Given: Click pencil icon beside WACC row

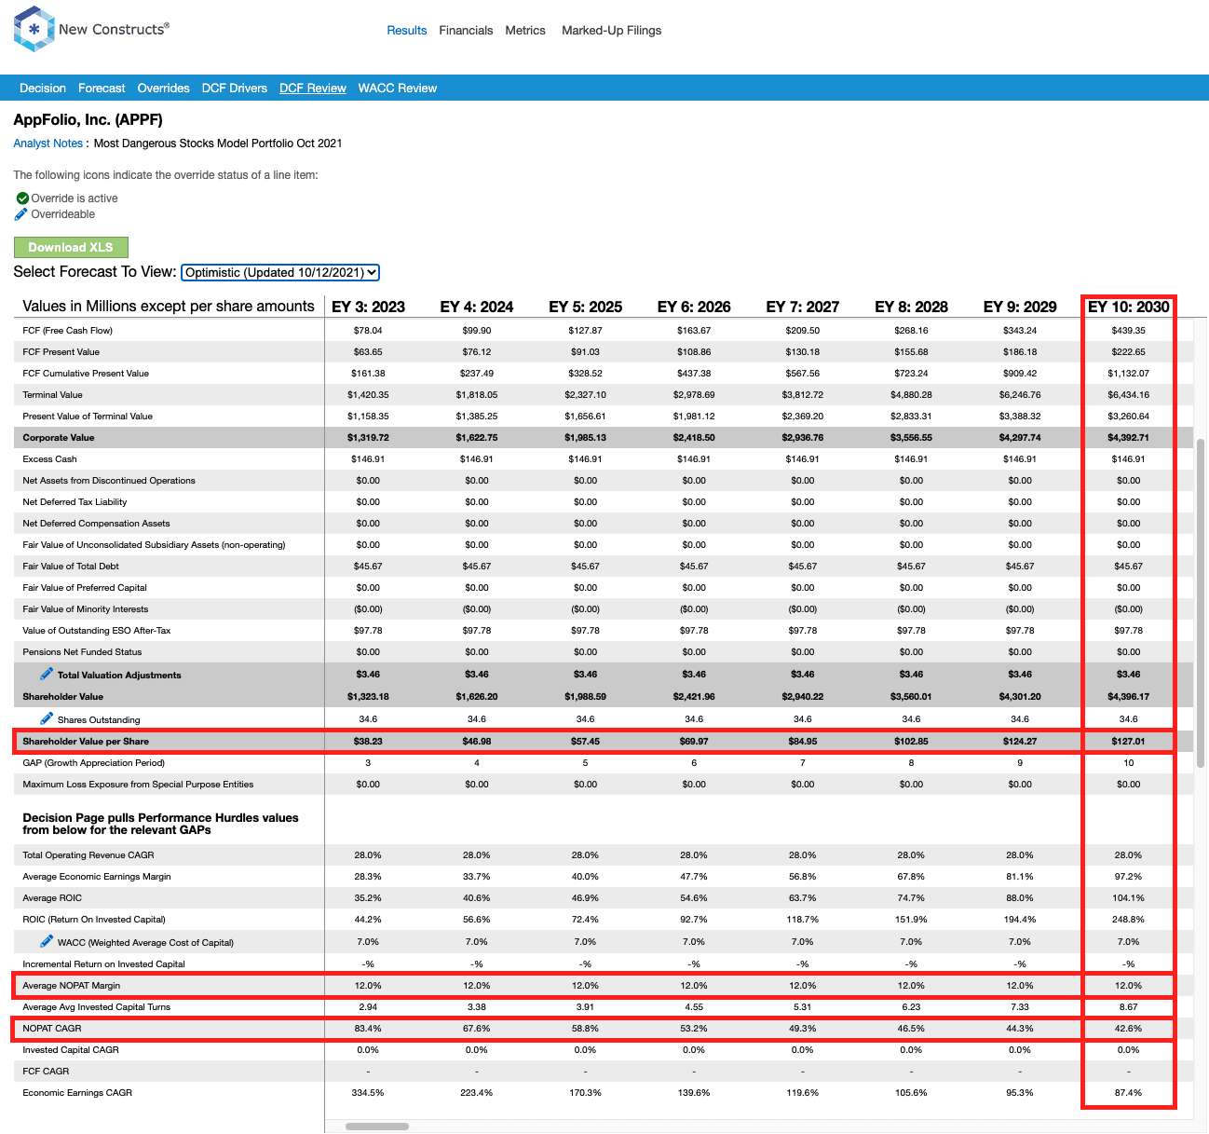Looking at the screenshot, I should (47, 941).
